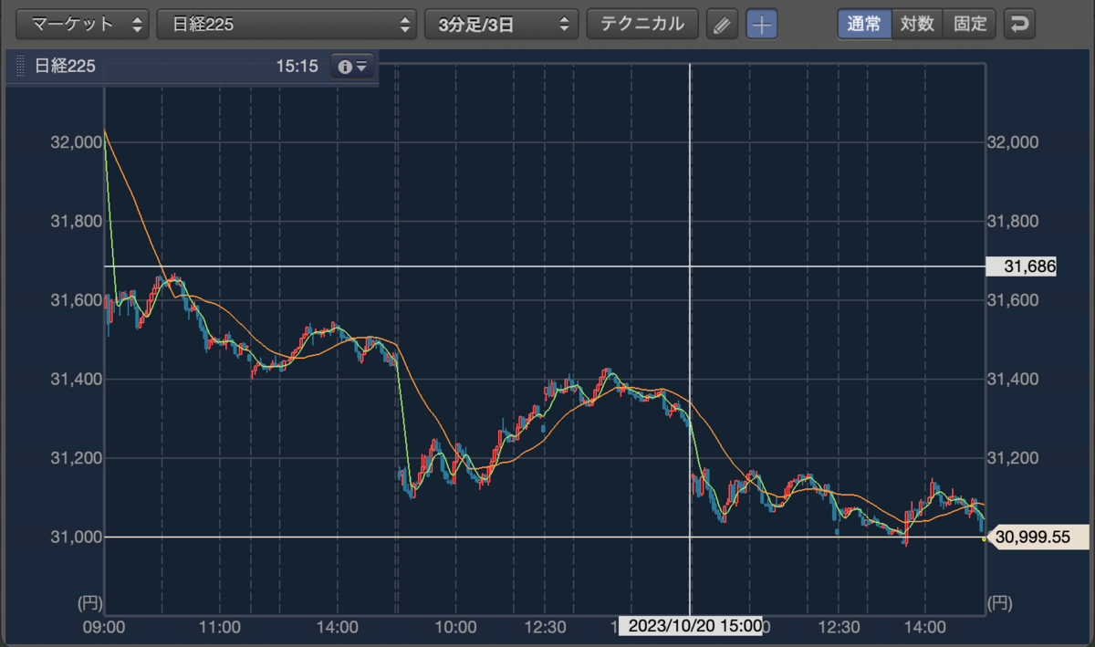Viewport: 1095px width, 647px height.
Task: Select 固定 fixed scale mode
Action: click(970, 25)
